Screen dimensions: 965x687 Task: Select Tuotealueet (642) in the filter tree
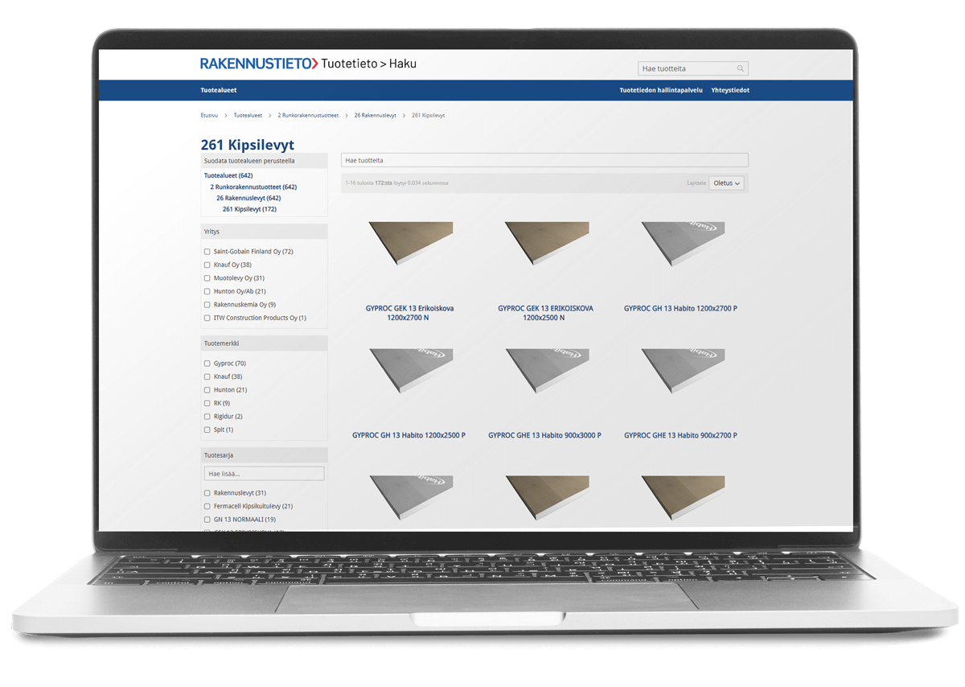(x=228, y=175)
